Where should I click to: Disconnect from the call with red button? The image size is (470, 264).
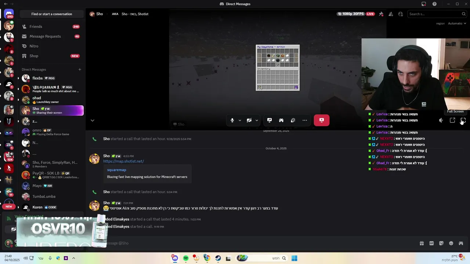322,120
